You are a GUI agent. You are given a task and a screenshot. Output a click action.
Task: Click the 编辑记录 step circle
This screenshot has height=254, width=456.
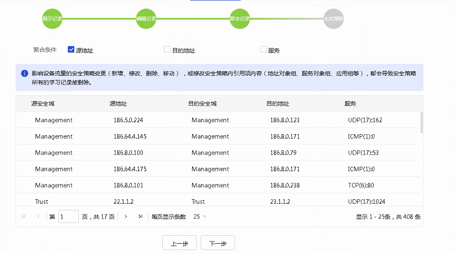click(146, 18)
